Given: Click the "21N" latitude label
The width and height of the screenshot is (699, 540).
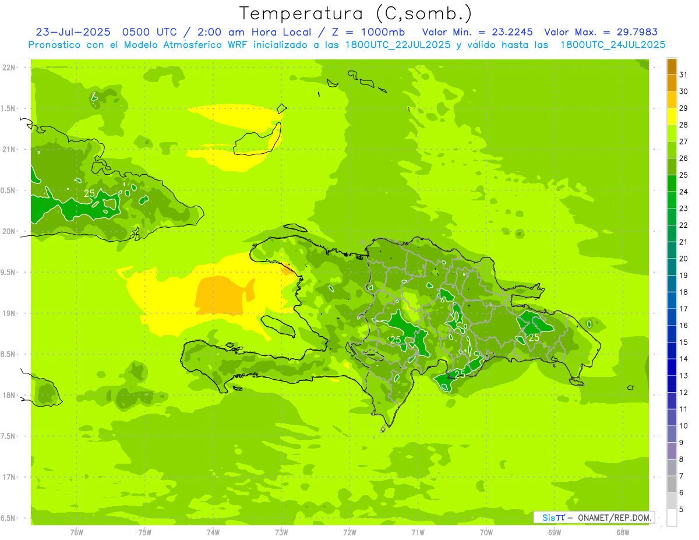Looking at the screenshot, I should [x=10, y=149].
